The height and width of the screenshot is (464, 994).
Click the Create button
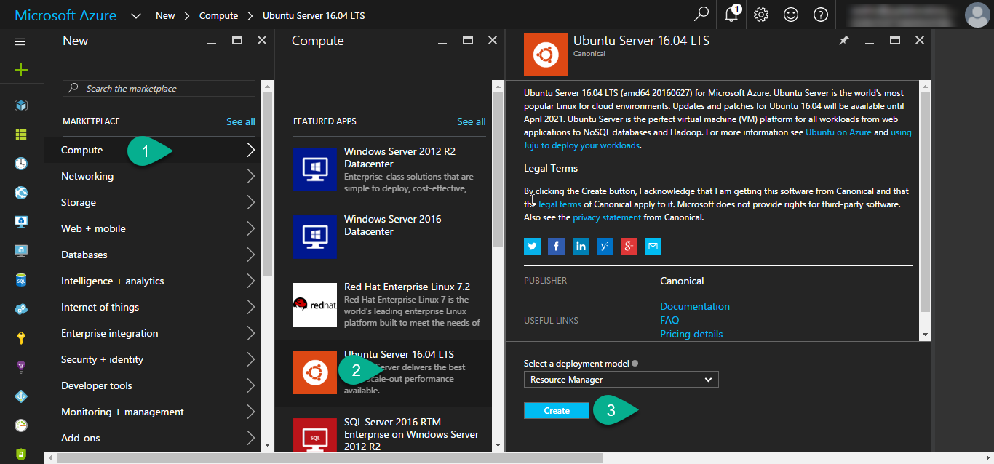(557, 411)
